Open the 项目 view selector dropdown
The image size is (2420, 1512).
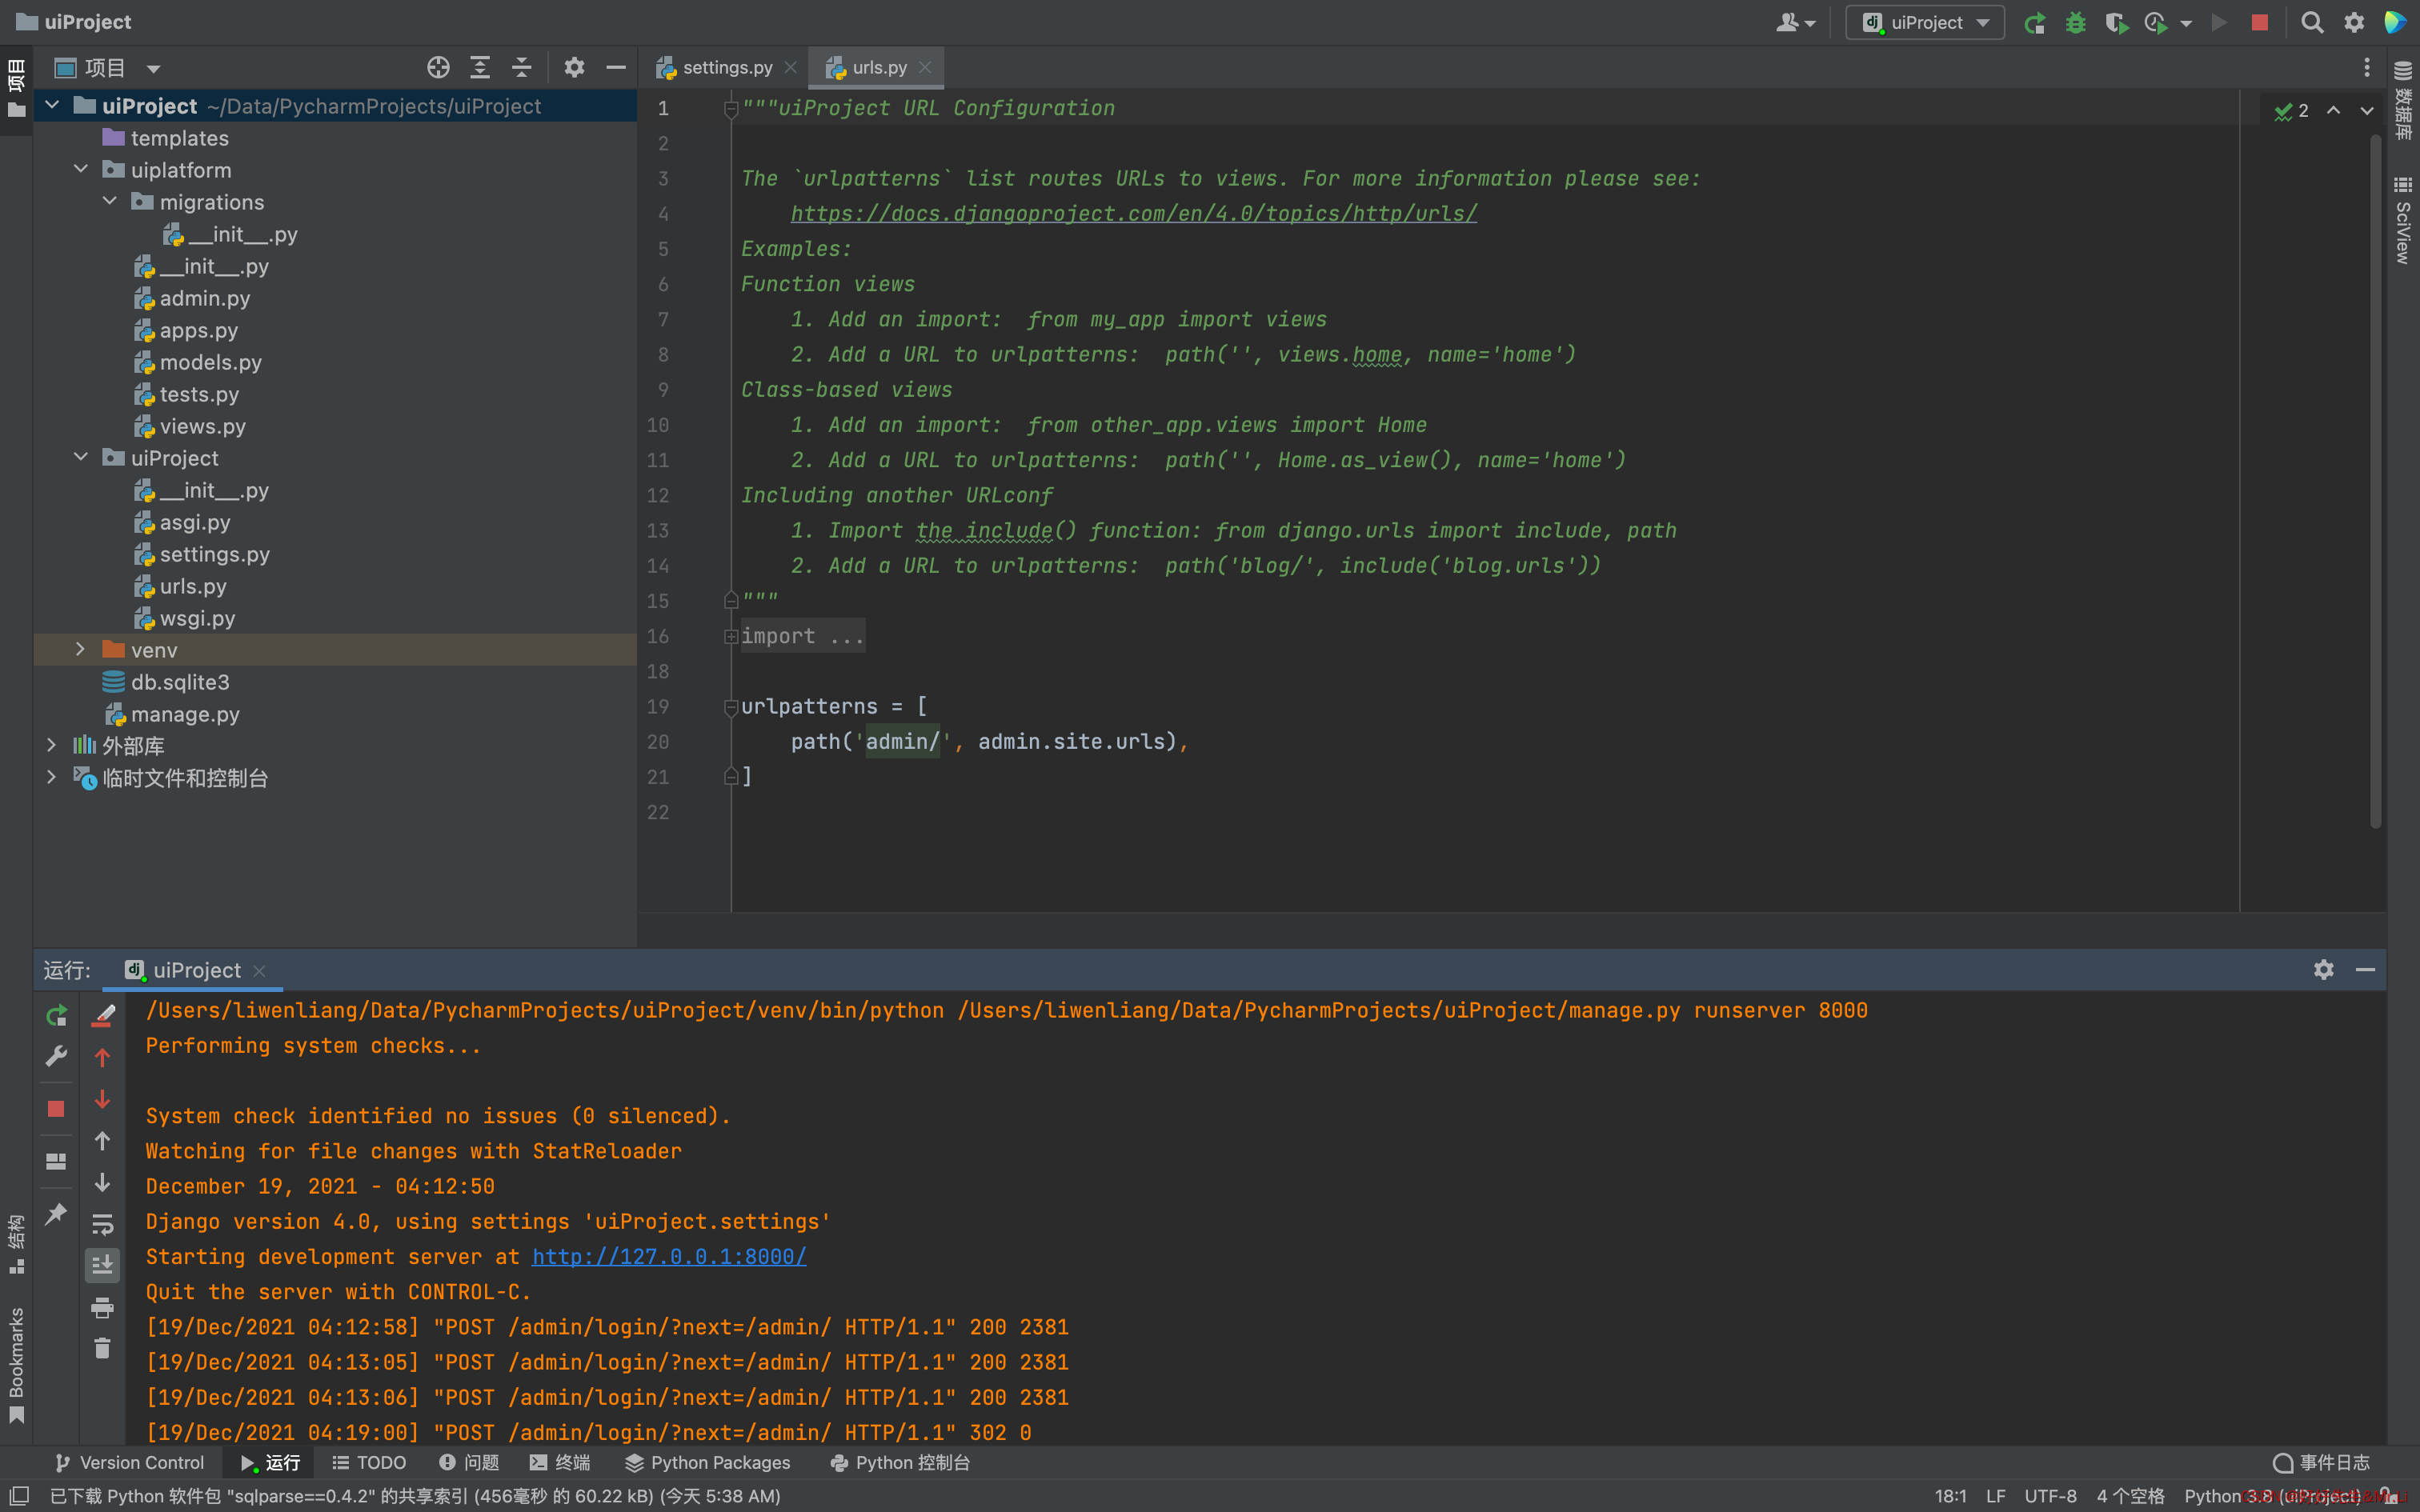coord(108,68)
